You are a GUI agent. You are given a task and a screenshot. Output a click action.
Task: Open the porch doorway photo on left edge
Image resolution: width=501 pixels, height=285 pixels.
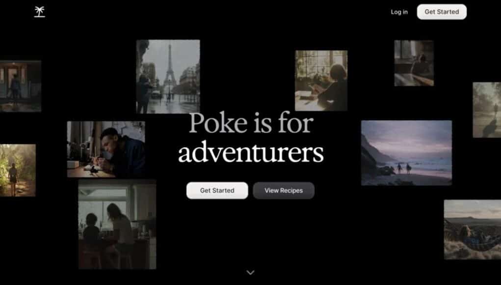[20, 86]
